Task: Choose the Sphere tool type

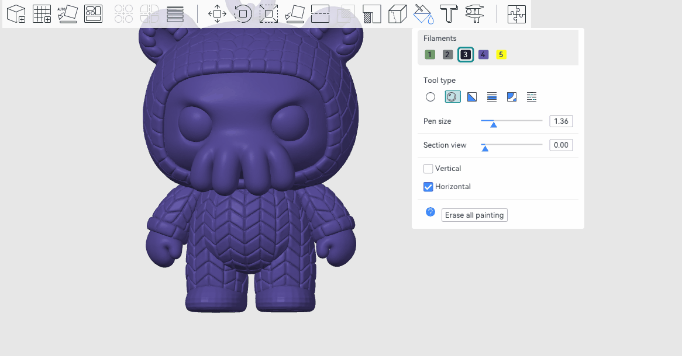Action: click(x=453, y=97)
